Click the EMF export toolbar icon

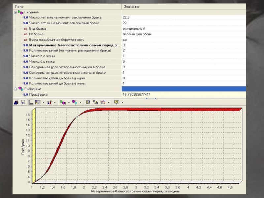click(x=116, y=102)
